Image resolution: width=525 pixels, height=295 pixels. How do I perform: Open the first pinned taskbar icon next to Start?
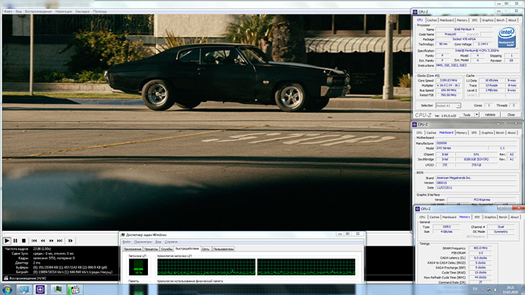click(24, 289)
